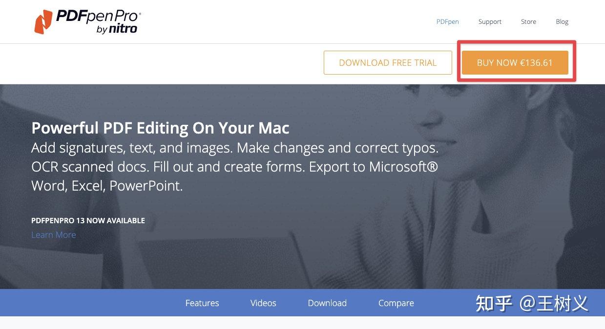Click the 'Powerful PDF Editing On Your Mac' headline

(x=160, y=128)
